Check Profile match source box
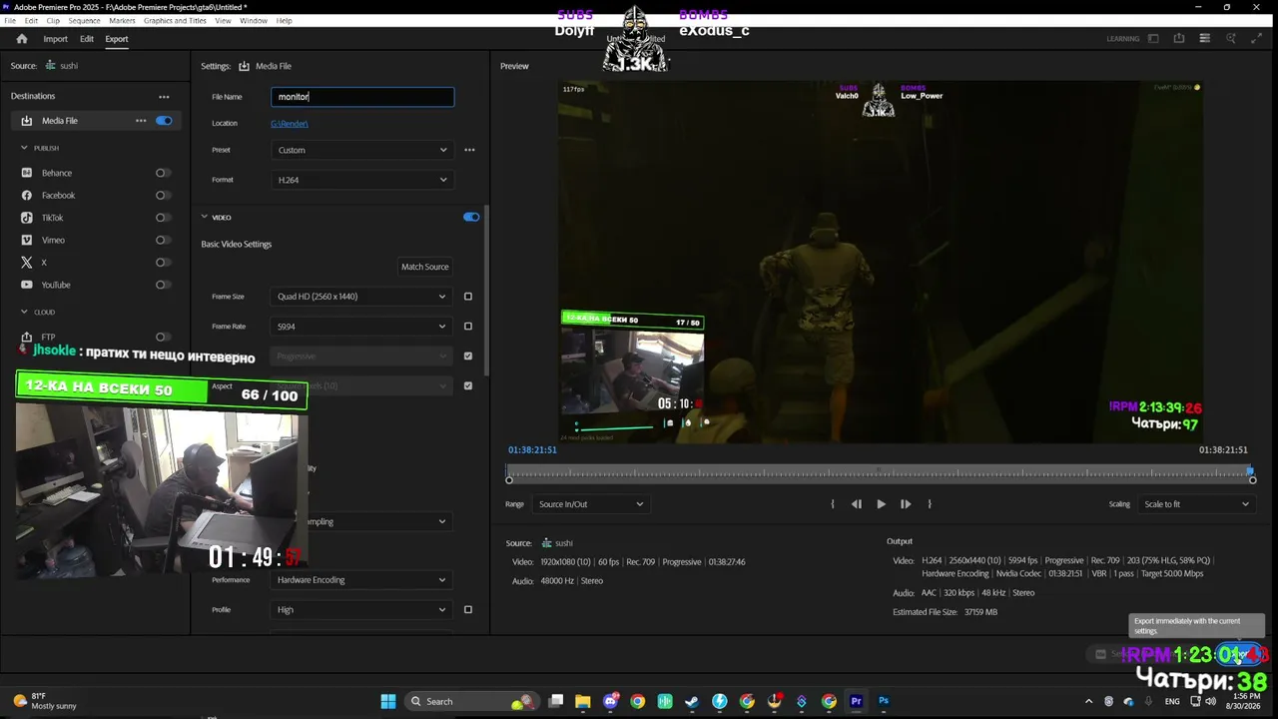 coord(468,610)
